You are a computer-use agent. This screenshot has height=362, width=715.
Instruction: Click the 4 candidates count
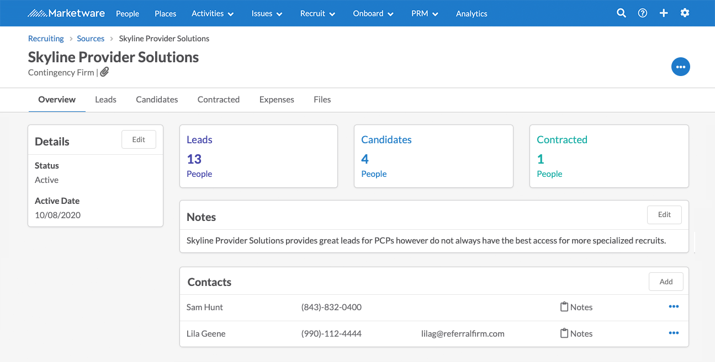point(365,159)
